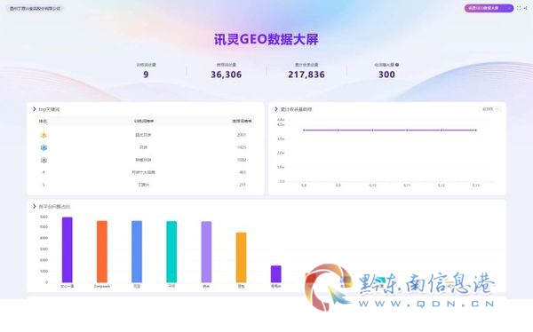Click the 217,836 statistic

(x=306, y=75)
